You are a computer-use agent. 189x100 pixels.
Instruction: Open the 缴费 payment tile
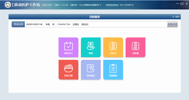[x=91, y=47]
